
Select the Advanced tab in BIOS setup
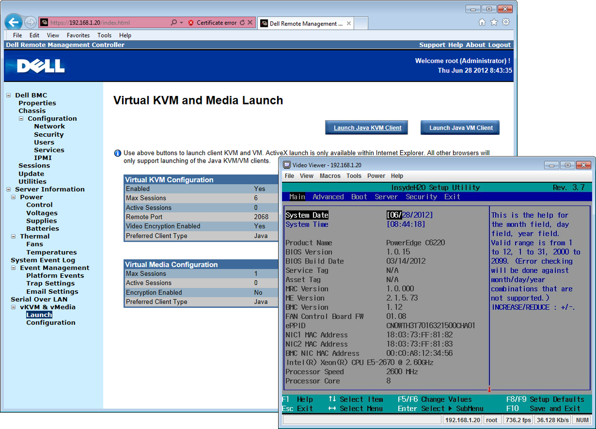(328, 196)
